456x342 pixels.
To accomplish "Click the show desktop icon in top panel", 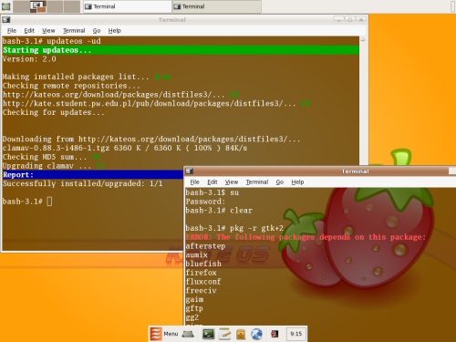I will click(x=5, y=6).
